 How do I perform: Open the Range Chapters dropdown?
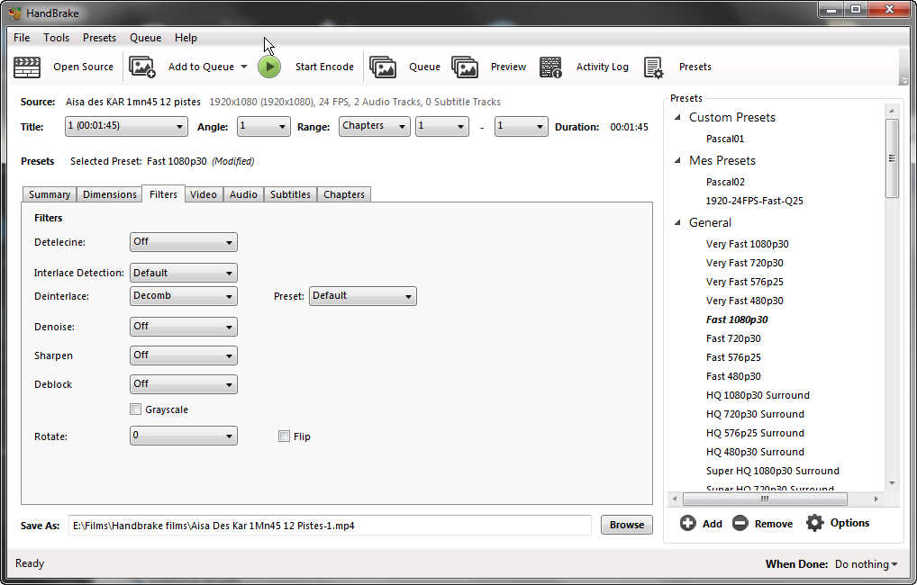[375, 126]
